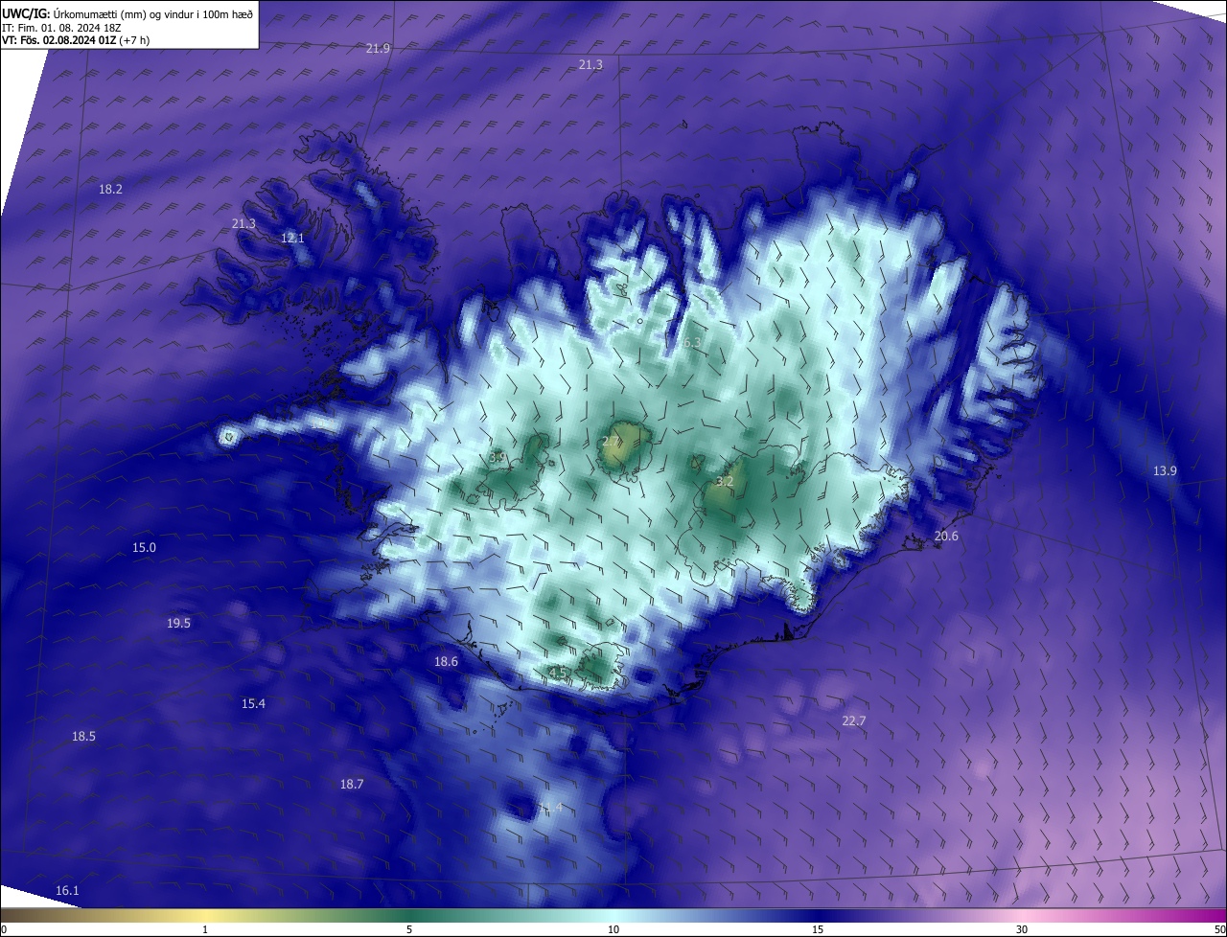Click the 19.5 value label
The width and height of the screenshot is (1227, 937).
(178, 623)
